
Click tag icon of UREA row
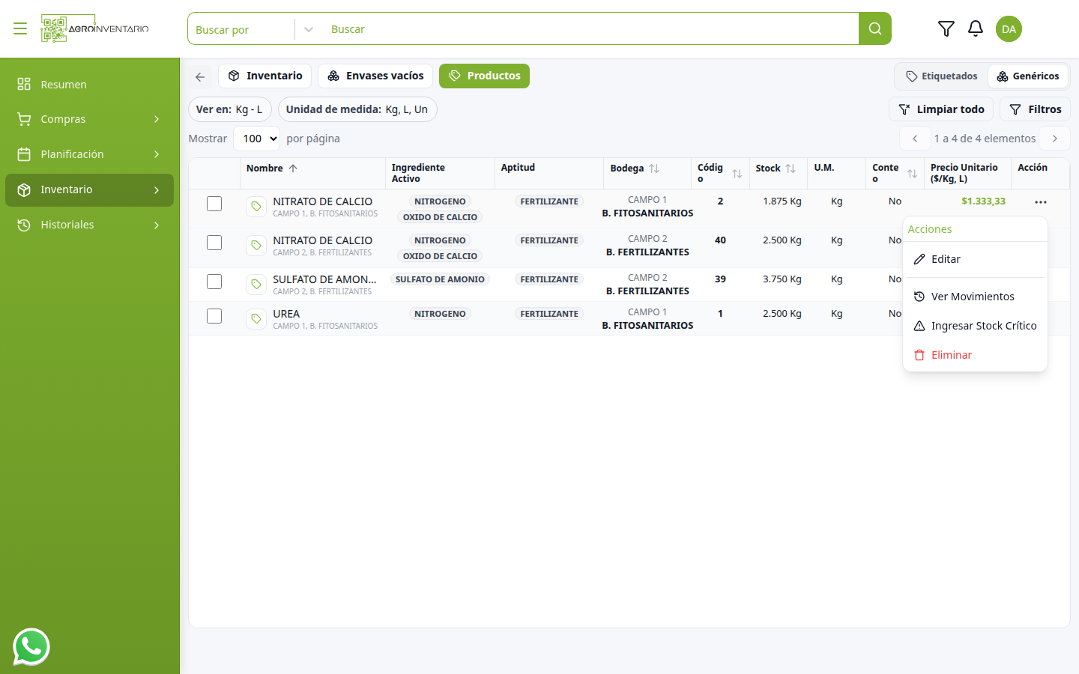(x=256, y=319)
